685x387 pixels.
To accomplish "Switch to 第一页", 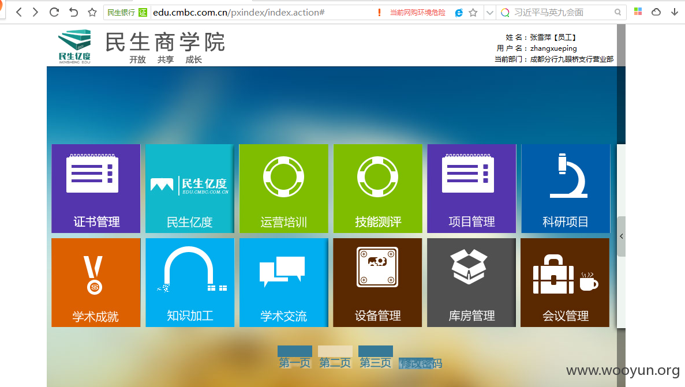I will pos(295,358).
